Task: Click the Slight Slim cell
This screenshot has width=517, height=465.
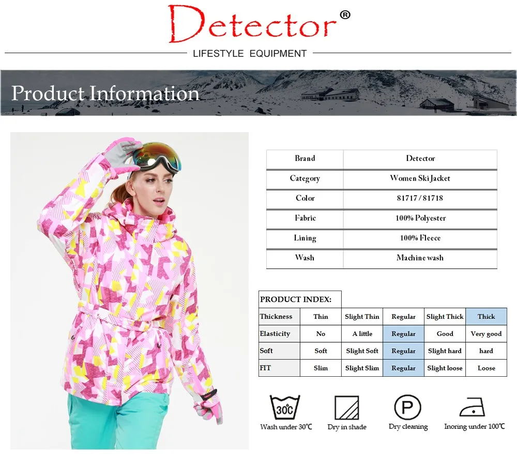Action: pyautogui.click(x=362, y=368)
